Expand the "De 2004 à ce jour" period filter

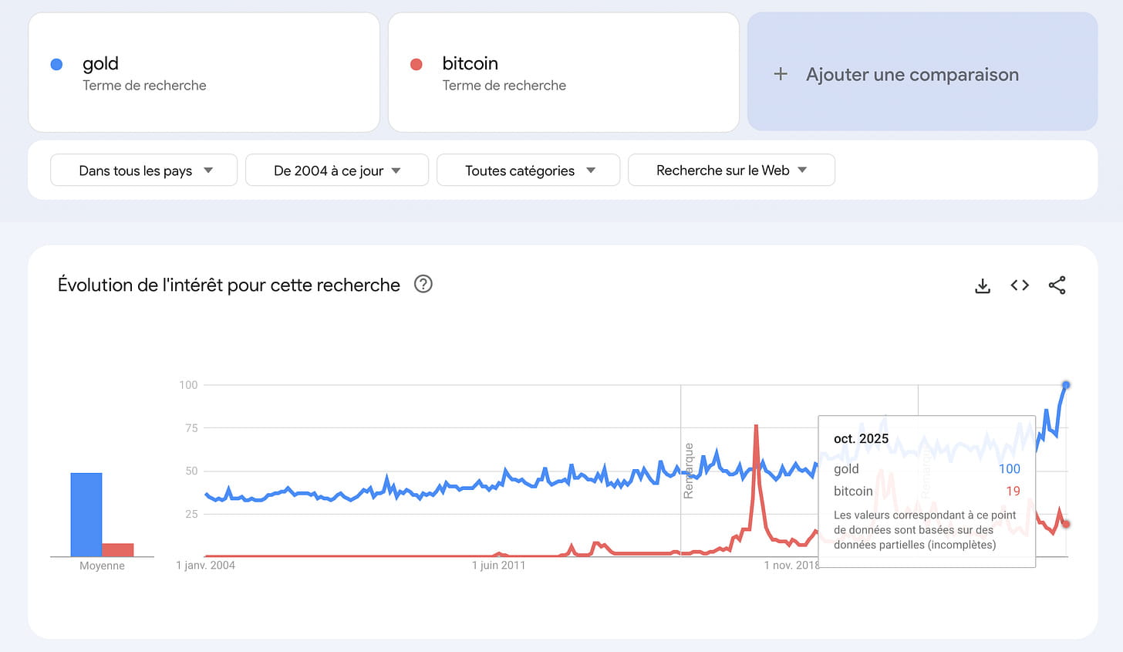pos(337,171)
